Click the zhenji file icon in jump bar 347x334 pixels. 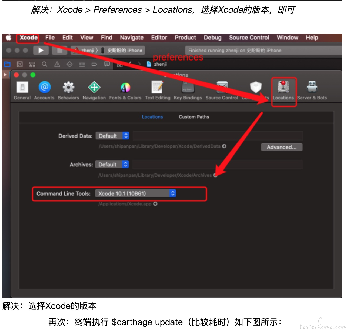coord(149,64)
